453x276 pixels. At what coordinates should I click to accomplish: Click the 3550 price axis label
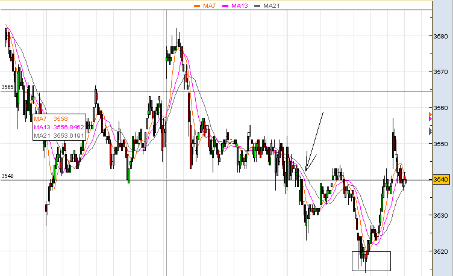440,144
